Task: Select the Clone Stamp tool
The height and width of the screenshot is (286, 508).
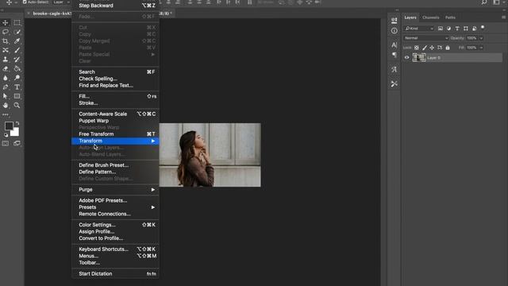Action: (6, 60)
